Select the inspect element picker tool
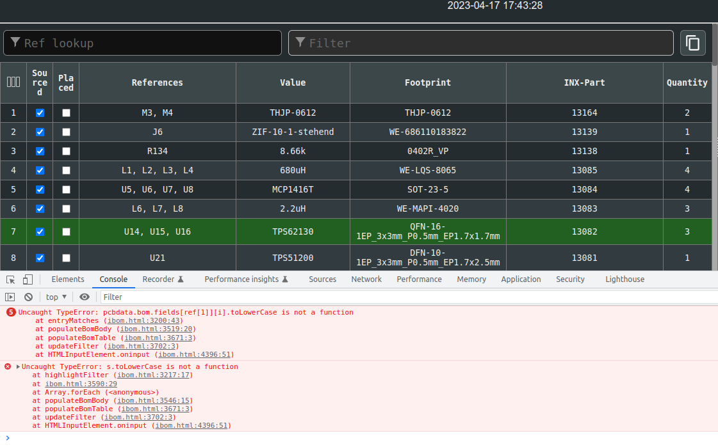This screenshot has height=447, width=718. 10,279
